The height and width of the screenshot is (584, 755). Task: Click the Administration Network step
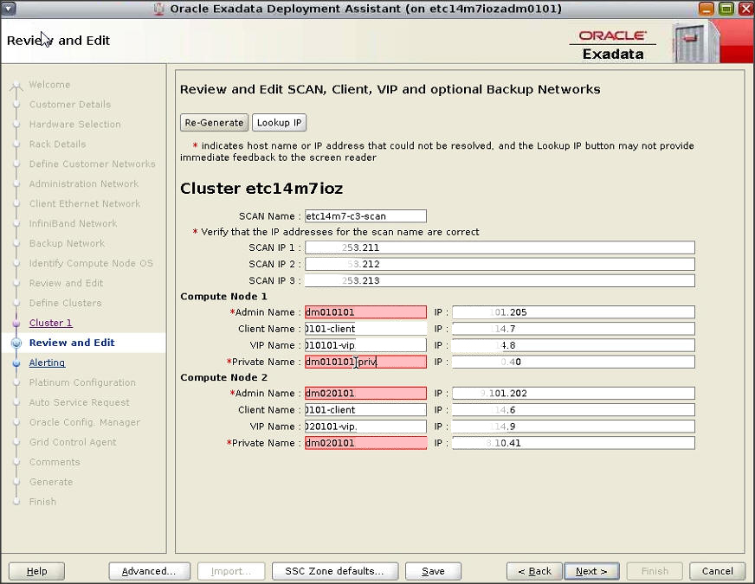pos(84,183)
